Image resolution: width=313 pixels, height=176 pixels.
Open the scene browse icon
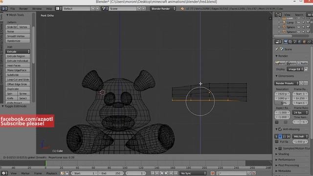click(104, 9)
